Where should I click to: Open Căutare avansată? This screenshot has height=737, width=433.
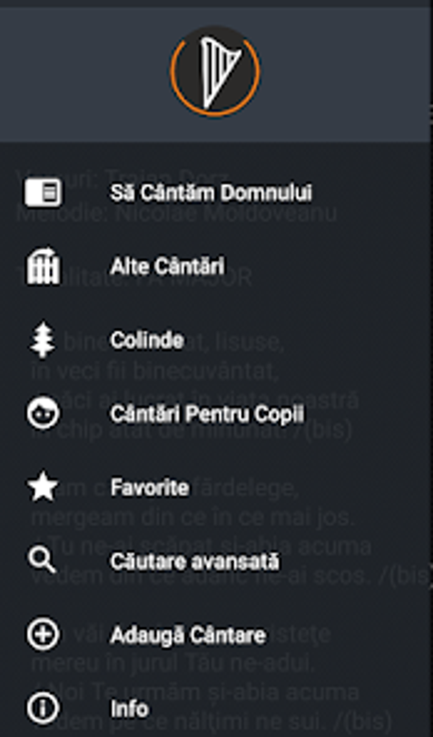[195, 562]
